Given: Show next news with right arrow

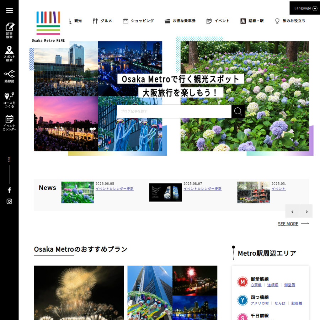Looking at the screenshot, I should click(x=306, y=212).
